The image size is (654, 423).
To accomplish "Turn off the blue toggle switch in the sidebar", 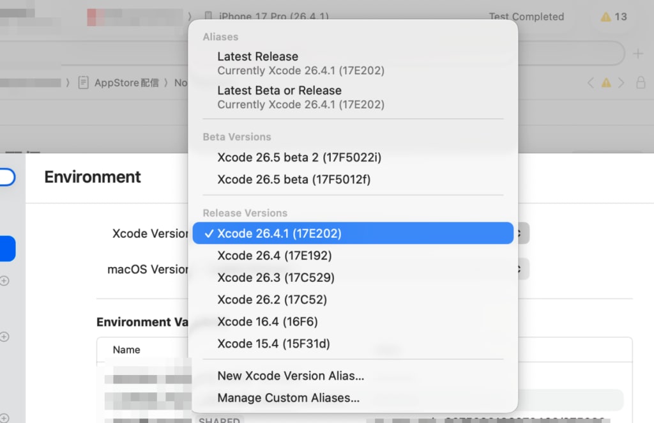I will pyautogui.click(x=5, y=249).
